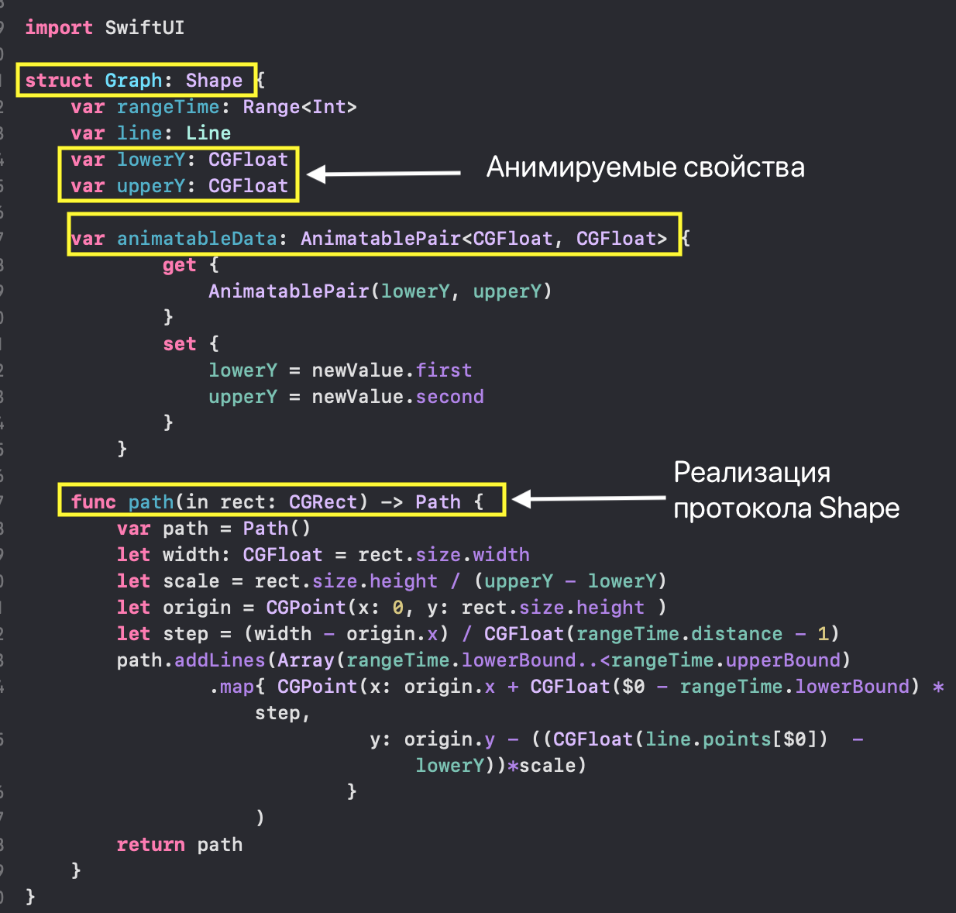This screenshot has width=956, height=913.
Task: Click the set keyword inside animatableData
Action: 179,343
